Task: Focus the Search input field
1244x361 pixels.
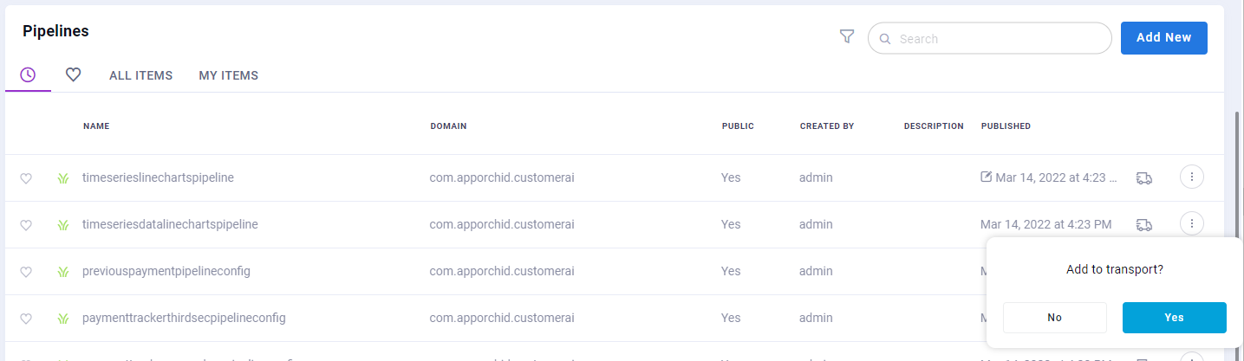Action: [997, 38]
